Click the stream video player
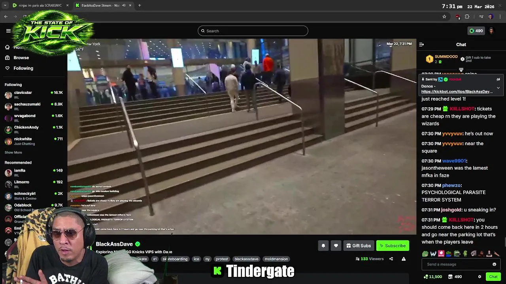This screenshot has width=506, height=284. point(242,136)
